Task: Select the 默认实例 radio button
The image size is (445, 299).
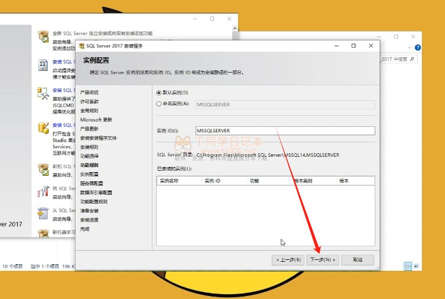Action: [x=160, y=93]
